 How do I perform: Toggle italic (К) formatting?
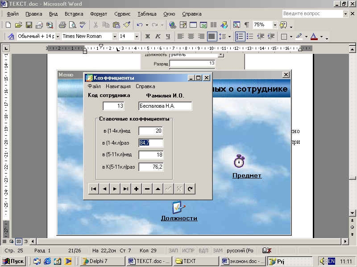click(x=158, y=36)
